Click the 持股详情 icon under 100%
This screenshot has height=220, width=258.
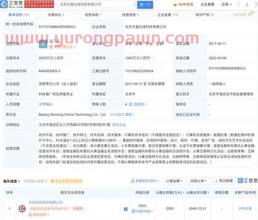pyautogui.click(x=133, y=211)
